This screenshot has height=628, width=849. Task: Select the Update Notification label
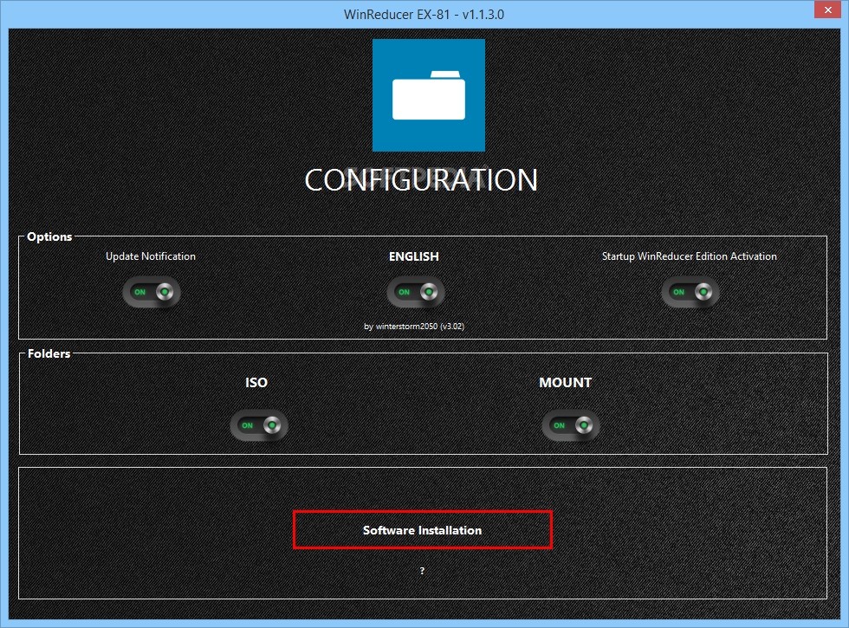[151, 256]
